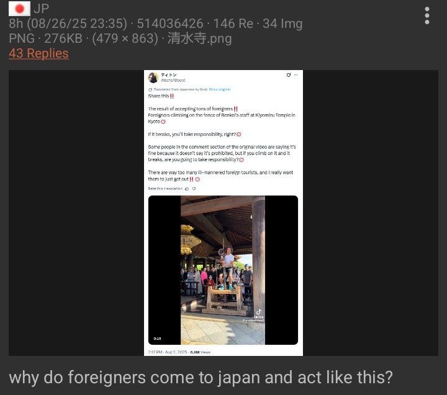Click the small Grok icon beside translation note
This screenshot has height=395, width=447.
point(150,89)
